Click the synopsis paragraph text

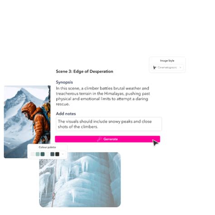point(103,96)
